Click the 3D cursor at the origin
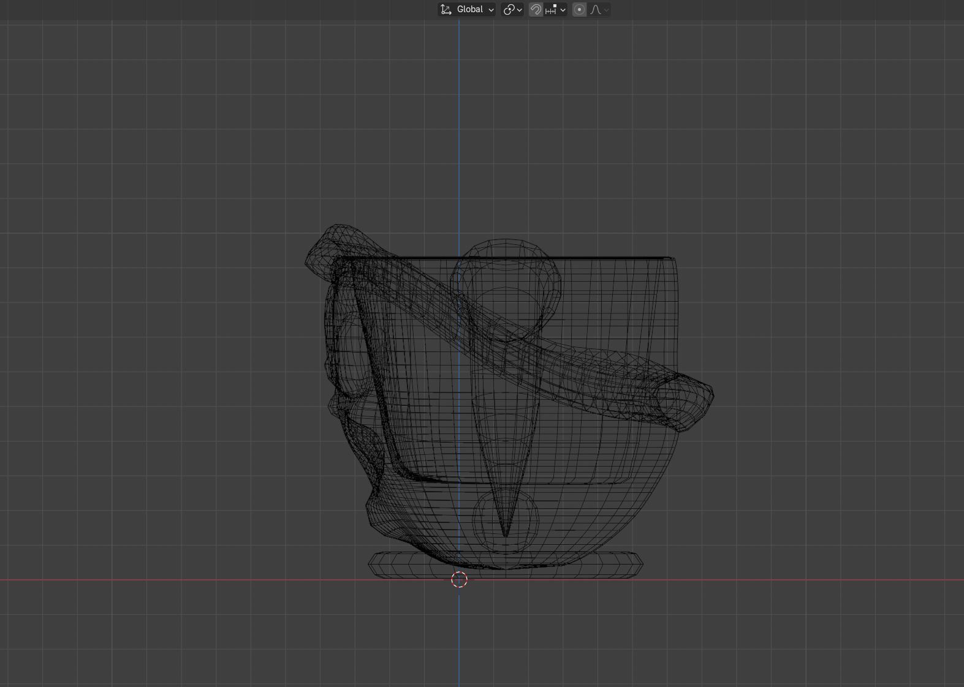Image resolution: width=964 pixels, height=687 pixels. tap(459, 579)
